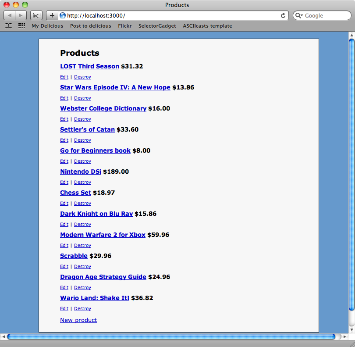Destroy Go for Beginners book
355x347 pixels.
tap(83, 161)
